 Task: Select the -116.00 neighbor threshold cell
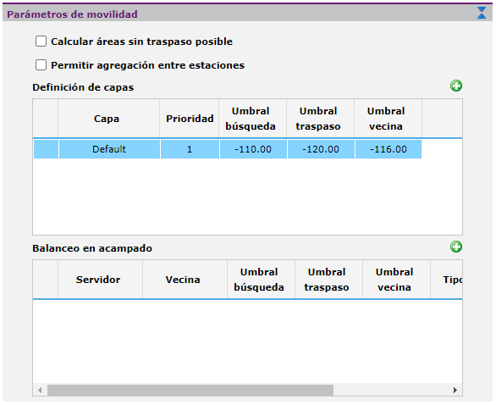coord(389,149)
